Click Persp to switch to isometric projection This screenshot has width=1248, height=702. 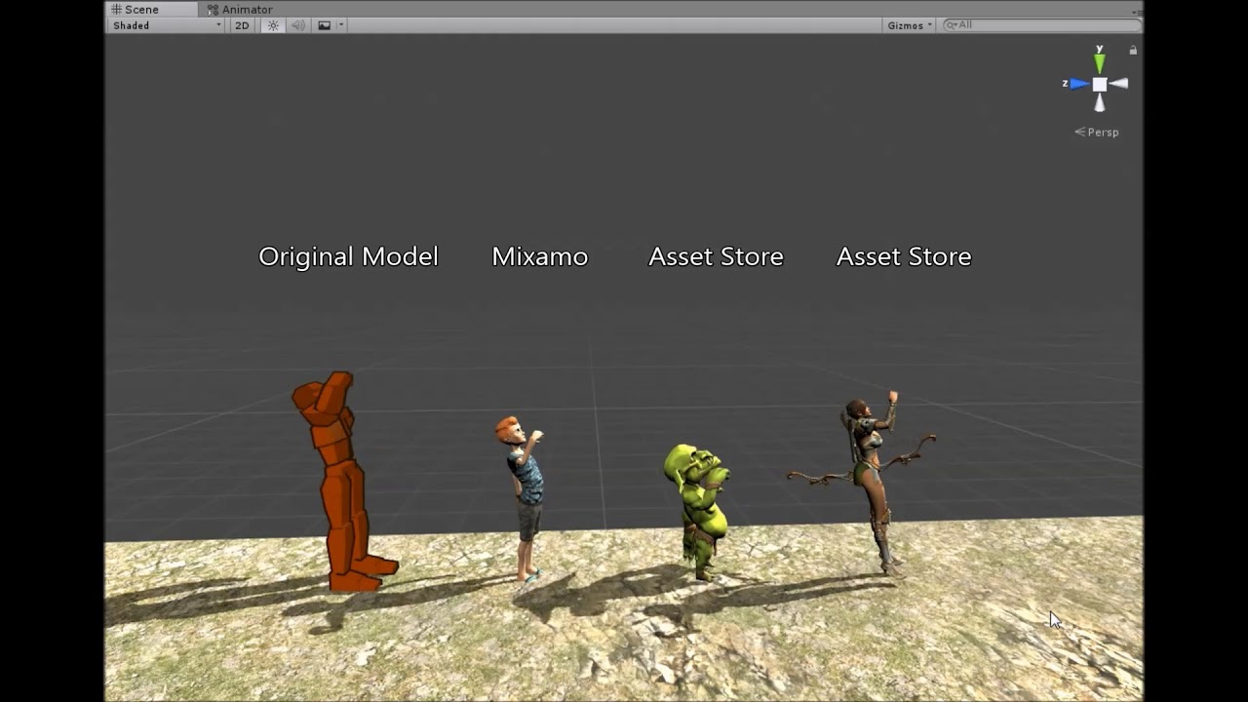1099,132
